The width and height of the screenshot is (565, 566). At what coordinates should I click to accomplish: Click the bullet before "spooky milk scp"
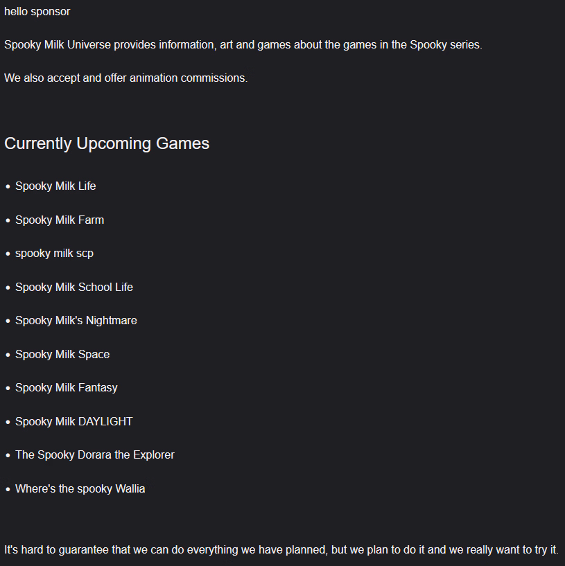pyautogui.click(x=8, y=254)
